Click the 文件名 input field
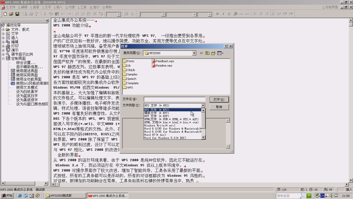The image size is (353, 199). tap(175, 99)
